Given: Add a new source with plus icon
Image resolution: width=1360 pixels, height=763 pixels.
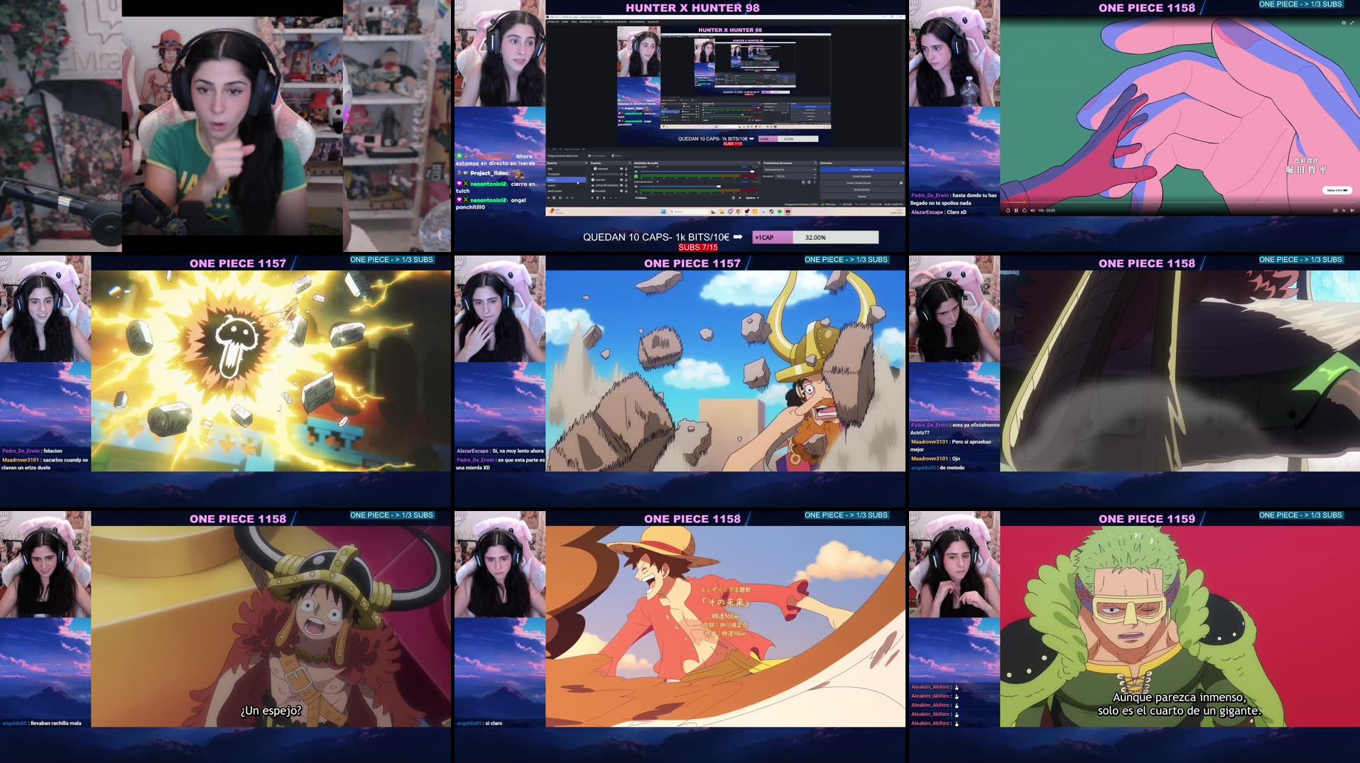Looking at the screenshot, I should click(x=592, y=198).
